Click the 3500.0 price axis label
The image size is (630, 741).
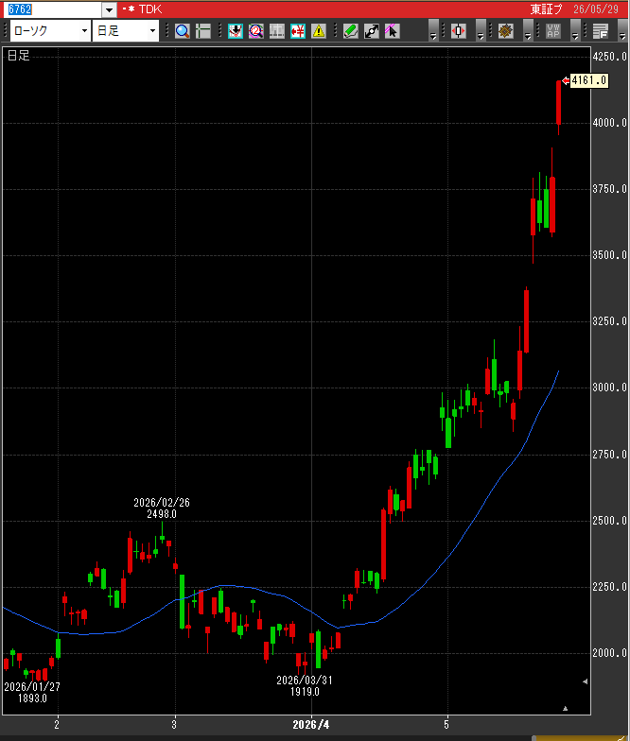click(x=609, y=255)
